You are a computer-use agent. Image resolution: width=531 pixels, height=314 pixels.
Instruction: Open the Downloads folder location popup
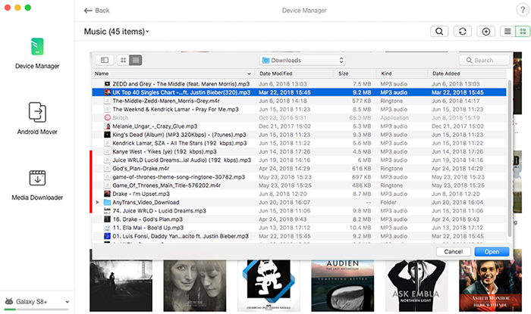click(303, 60)
